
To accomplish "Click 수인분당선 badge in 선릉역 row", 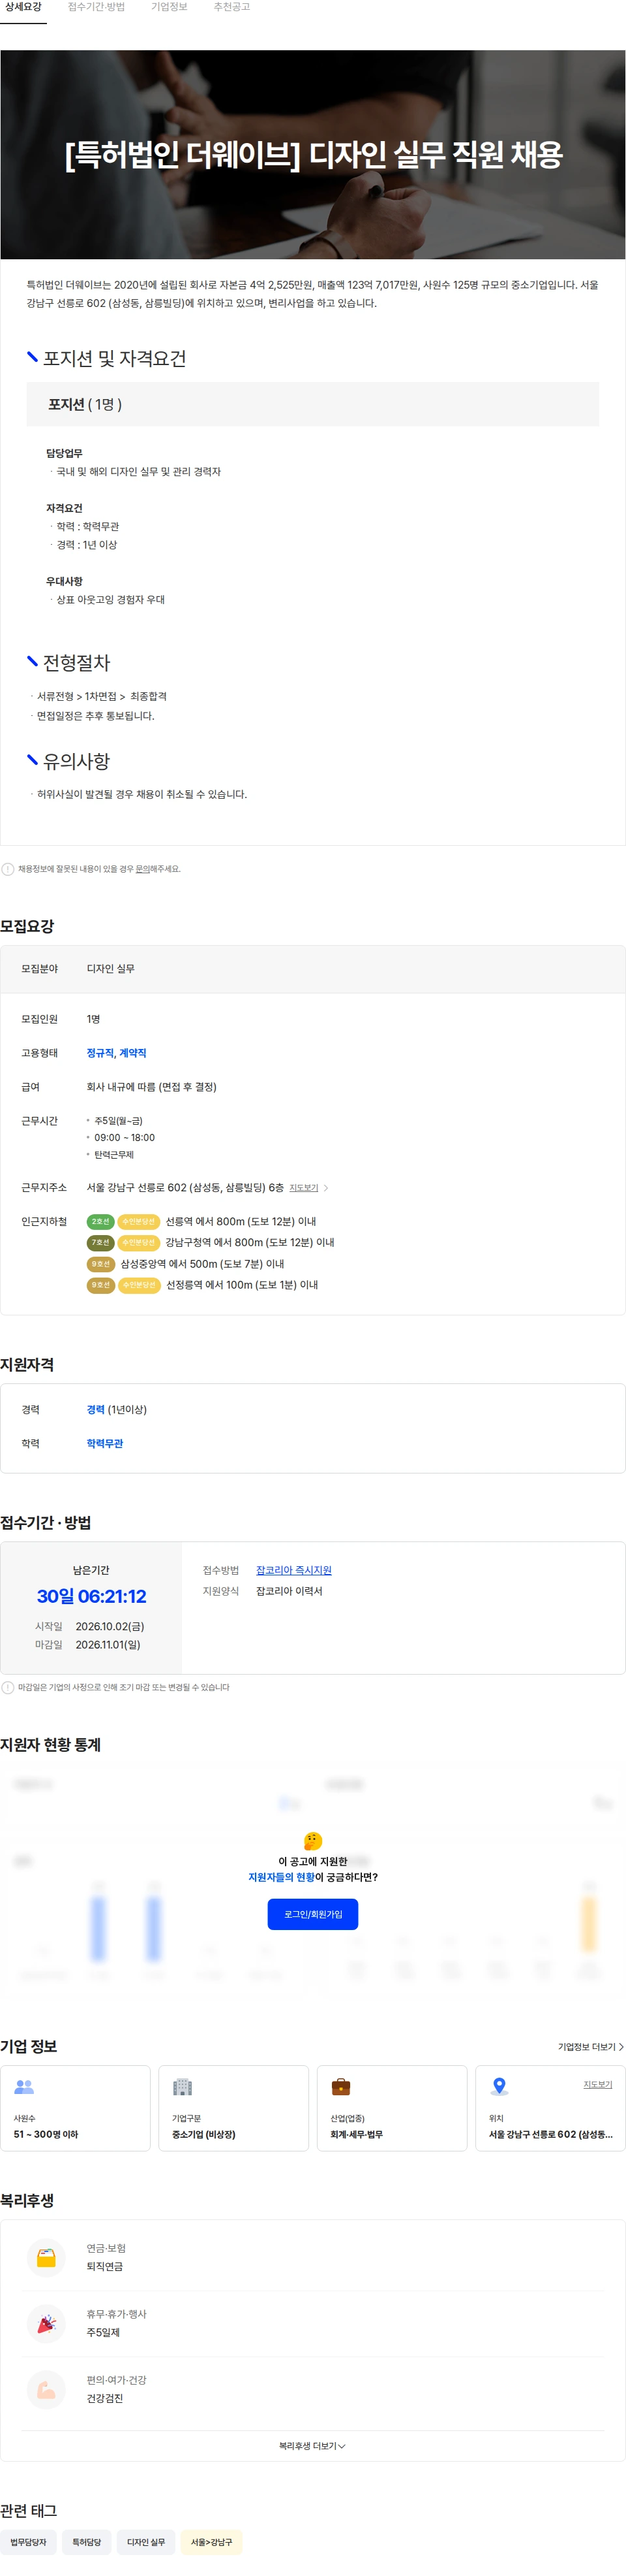I will 138,1222.
